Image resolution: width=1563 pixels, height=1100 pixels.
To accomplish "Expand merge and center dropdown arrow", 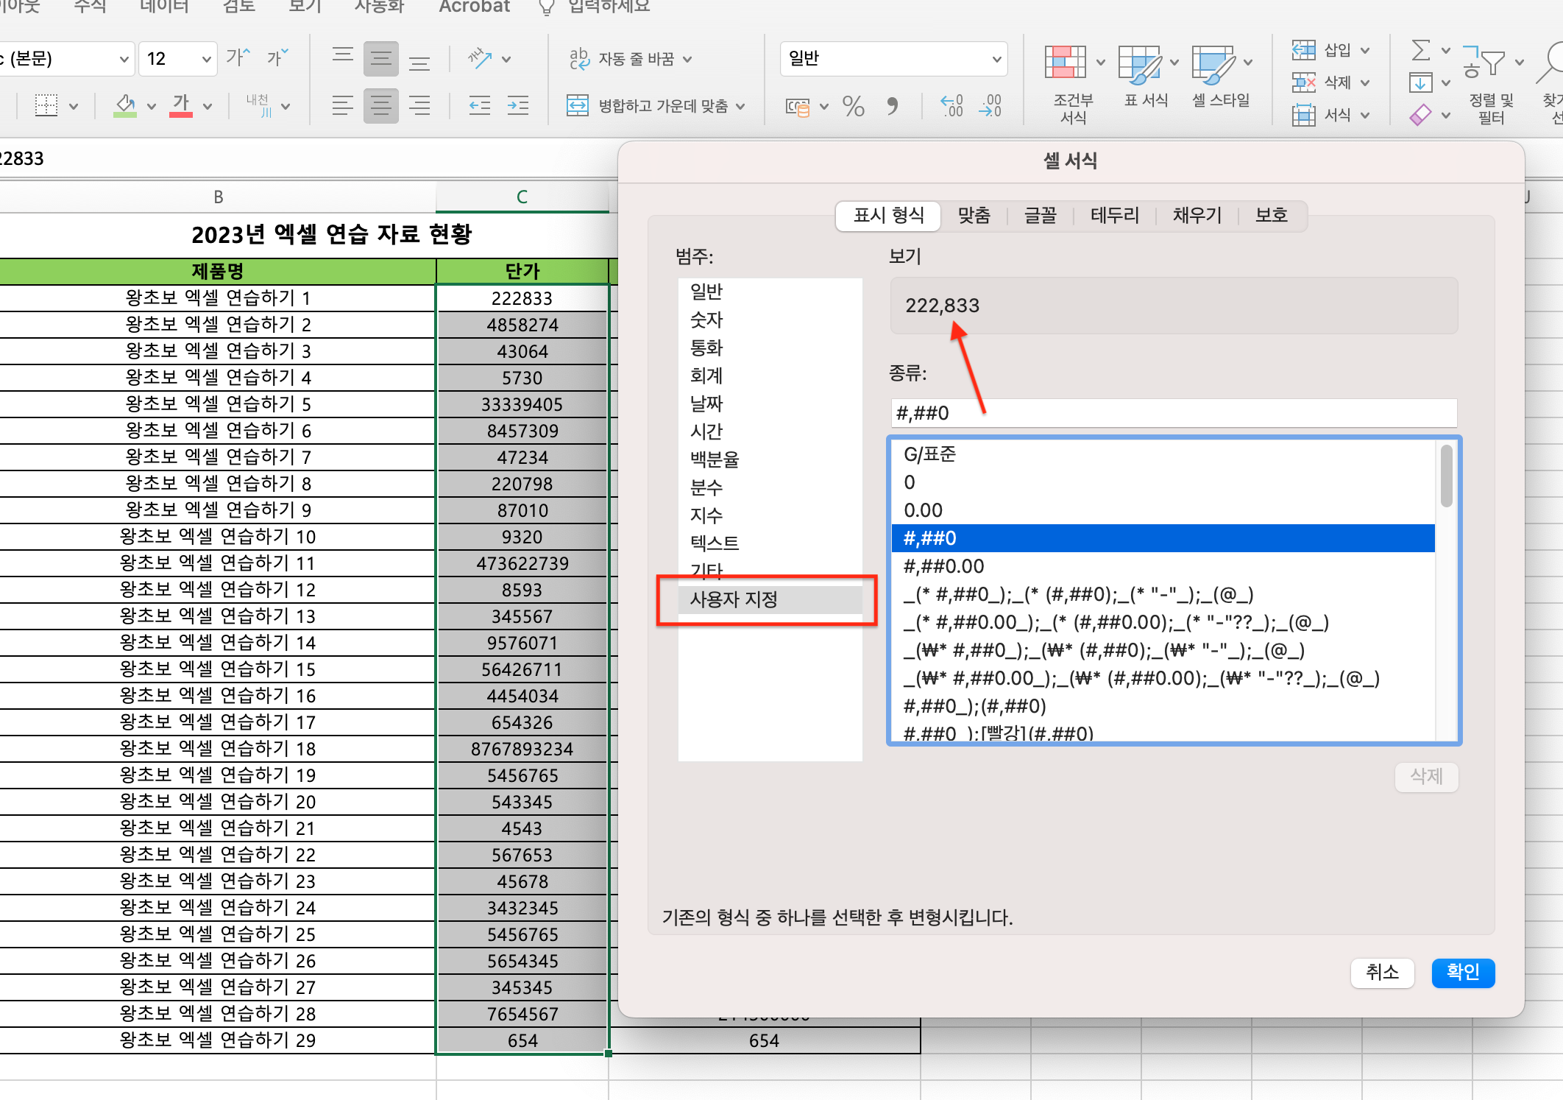I will [x=740, y=106].
